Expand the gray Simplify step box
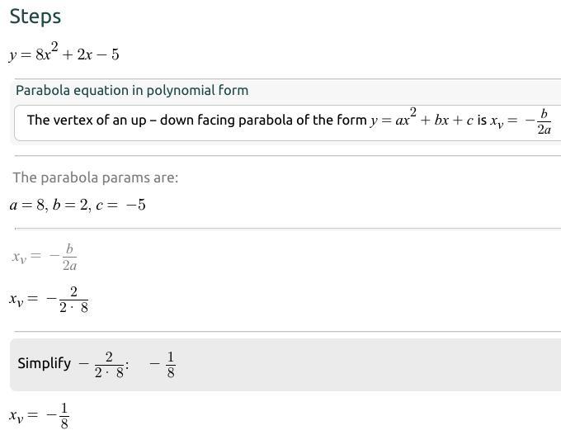Viewport: 561px width, 435px height. click(x=285, y=365)
